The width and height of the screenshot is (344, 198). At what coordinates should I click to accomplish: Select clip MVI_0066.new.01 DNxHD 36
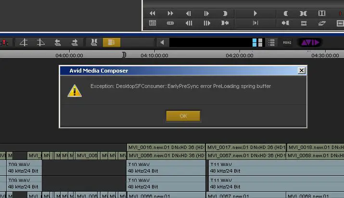[166, 156]
